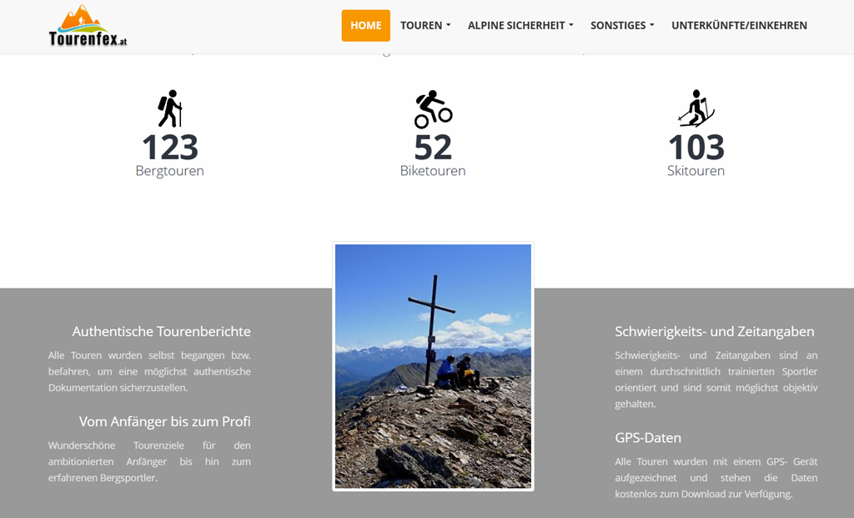Expand the TOUREN dropdown menu

click(425, 25)
